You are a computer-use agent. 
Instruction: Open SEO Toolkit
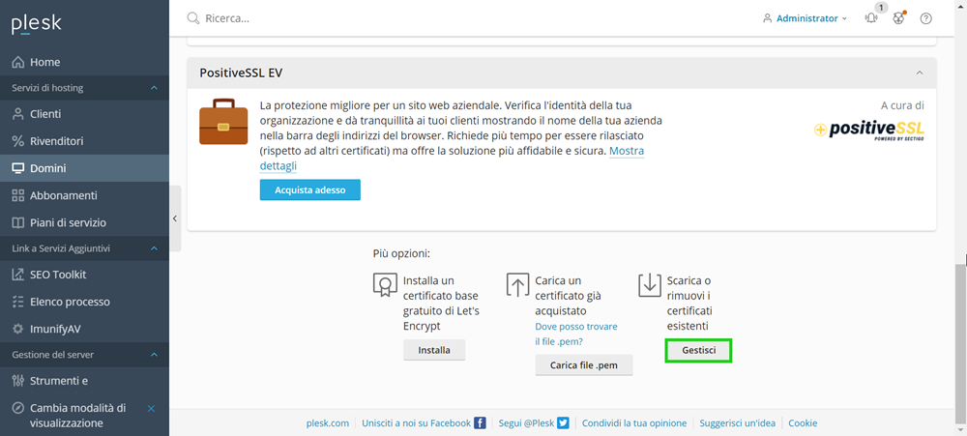click(84, 275)
